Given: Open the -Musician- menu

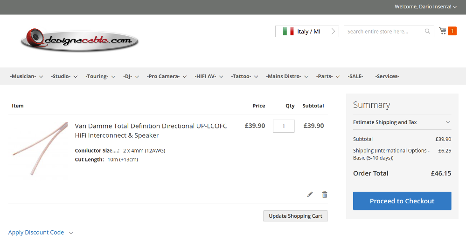Looking at the screenshot, I should [26, 76].
